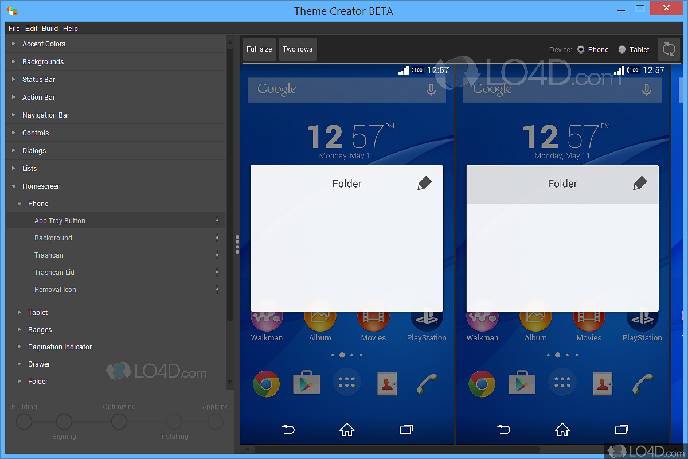Tap the home navigation icon in preview
The height and width of the screenshot is (459, 688).
pos(347,429)
